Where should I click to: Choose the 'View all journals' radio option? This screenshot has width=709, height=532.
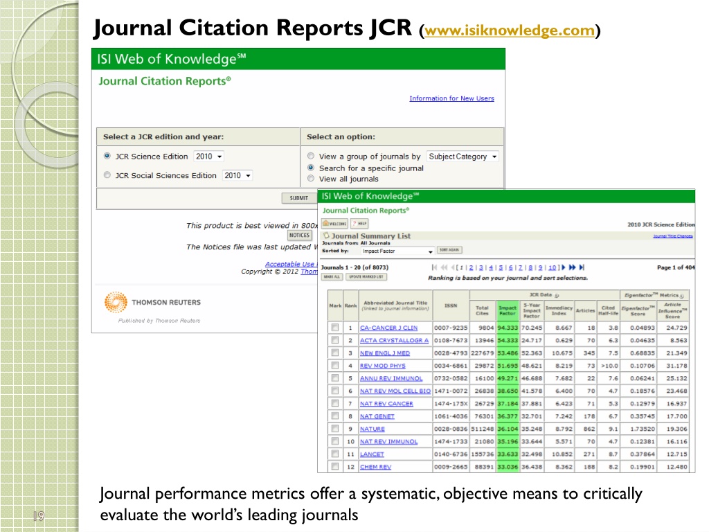click(x=311, y=178)
